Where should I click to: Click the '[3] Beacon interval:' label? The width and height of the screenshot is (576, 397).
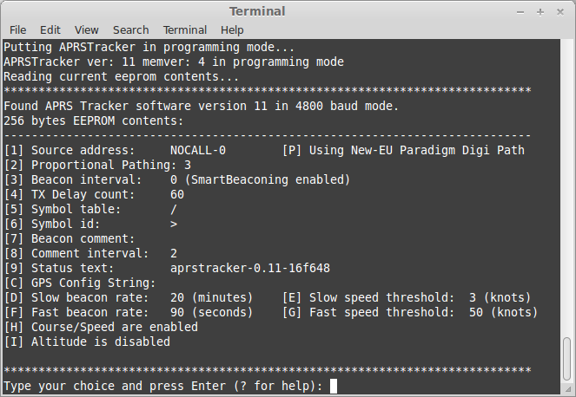tap(73, 179)
